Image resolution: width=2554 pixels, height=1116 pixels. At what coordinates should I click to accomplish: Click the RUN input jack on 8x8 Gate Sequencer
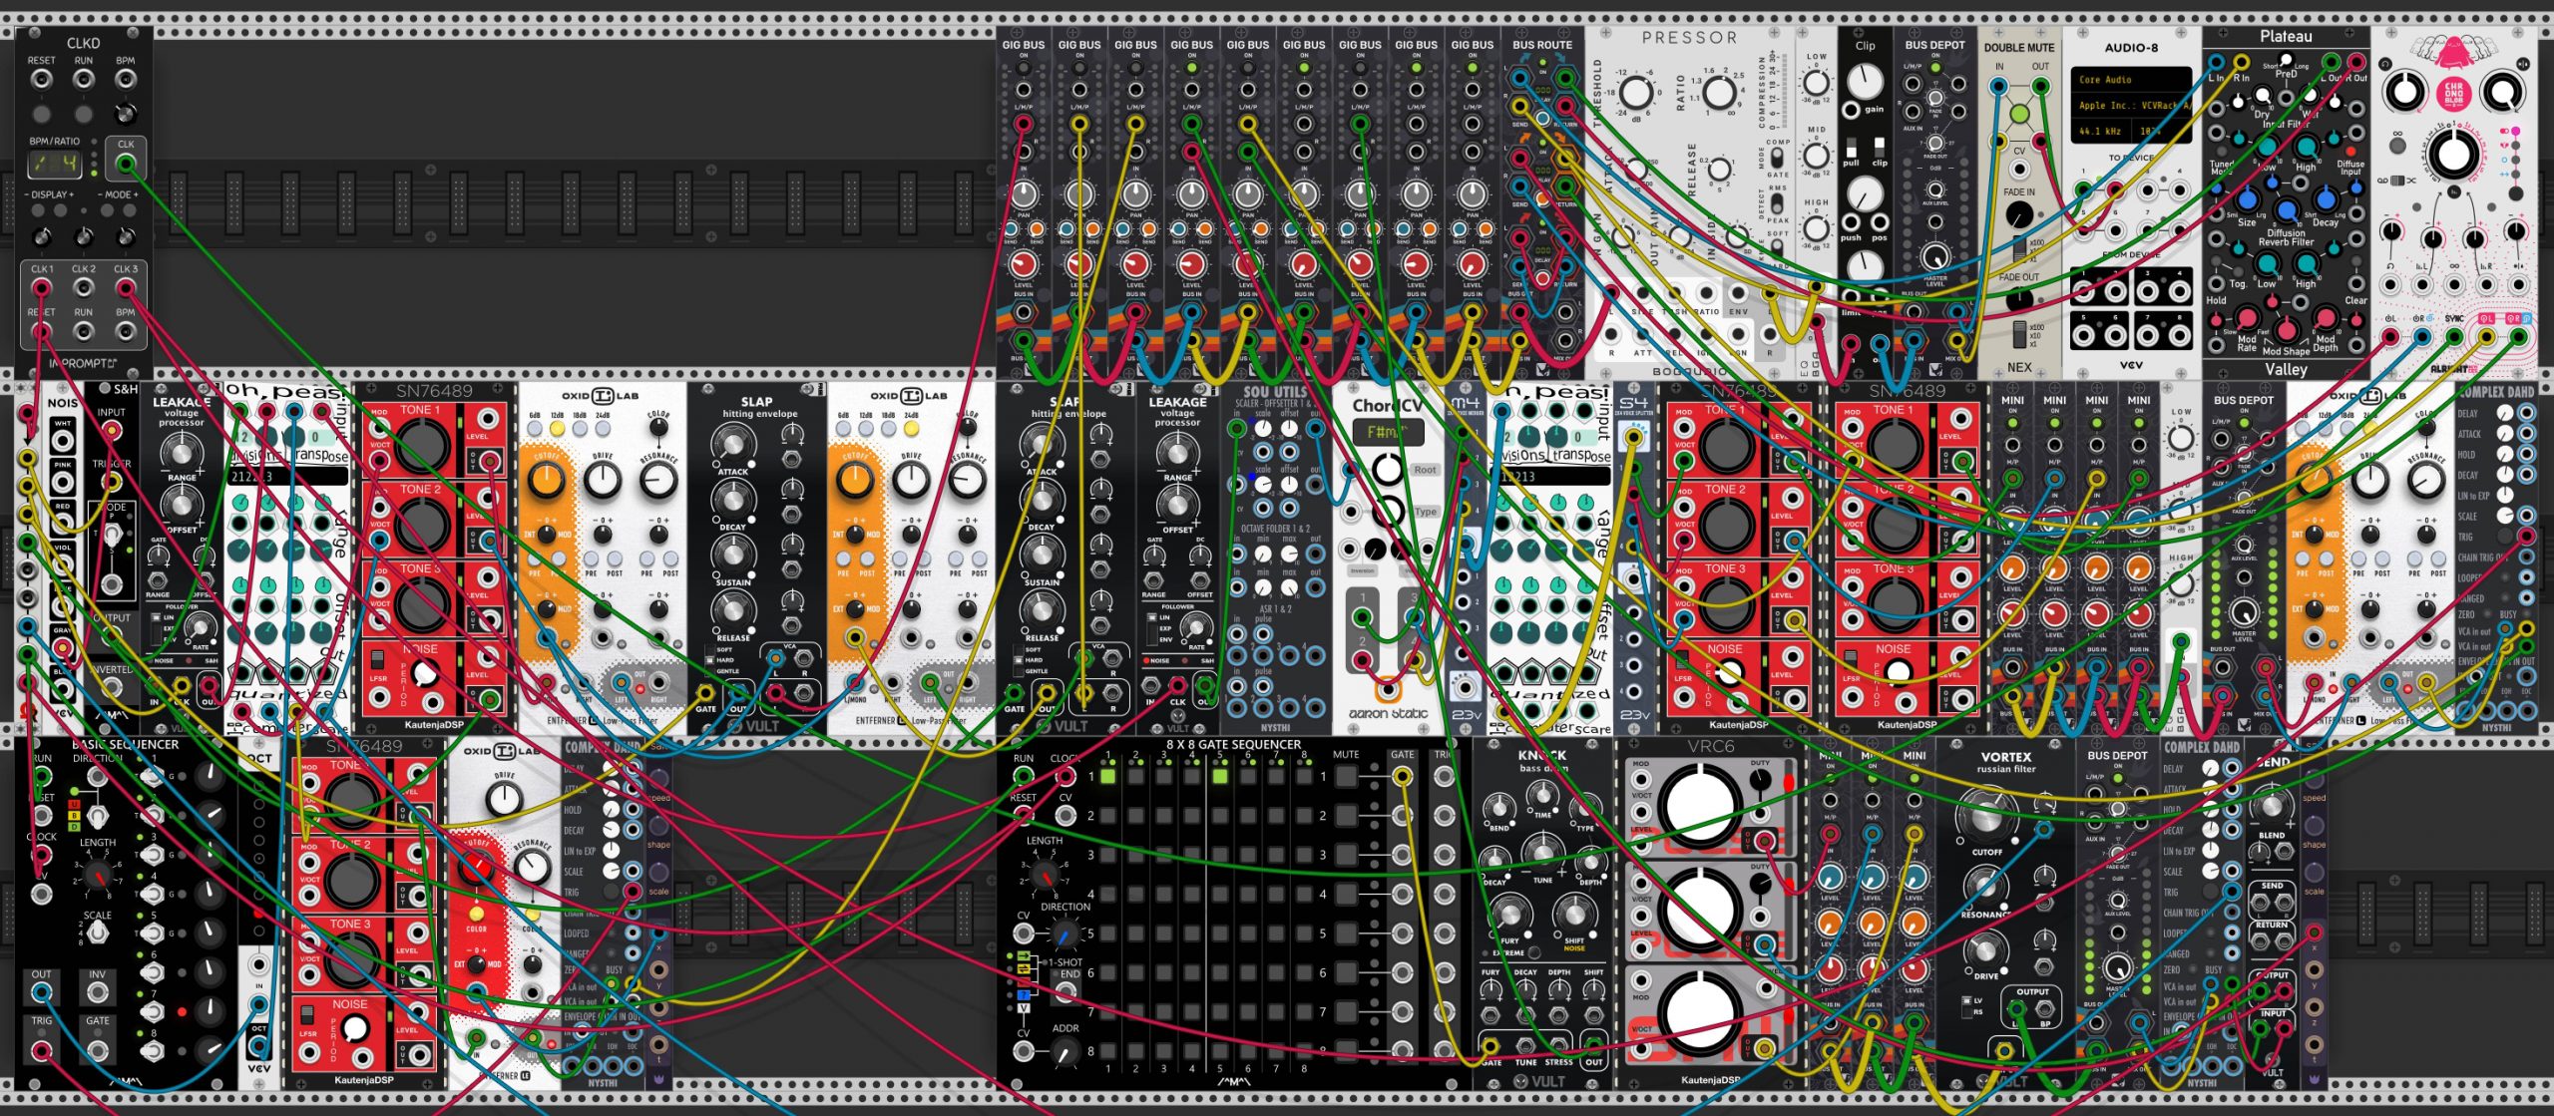[1024, 777]
